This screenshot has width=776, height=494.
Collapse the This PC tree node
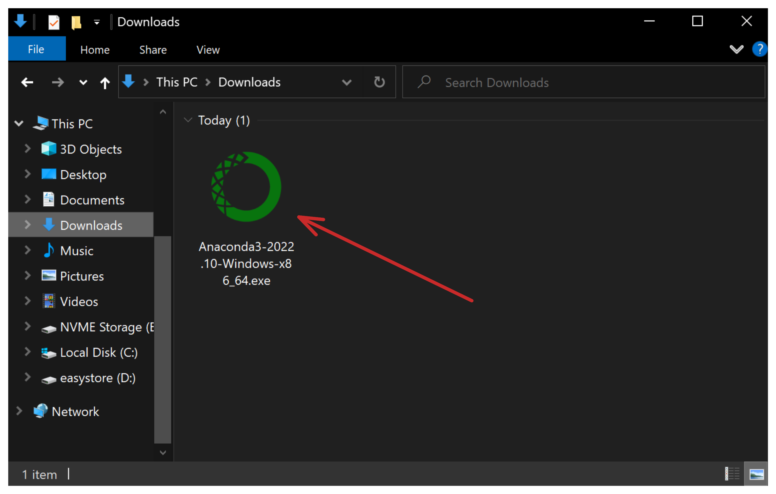point(19,123)
